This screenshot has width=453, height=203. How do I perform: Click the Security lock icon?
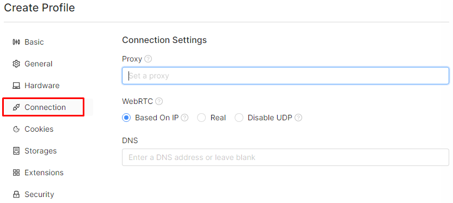coord(16,194)
